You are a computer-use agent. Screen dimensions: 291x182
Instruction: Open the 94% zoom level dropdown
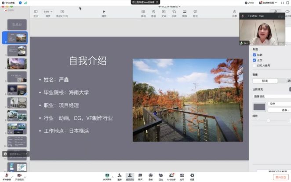coord(48,11)
